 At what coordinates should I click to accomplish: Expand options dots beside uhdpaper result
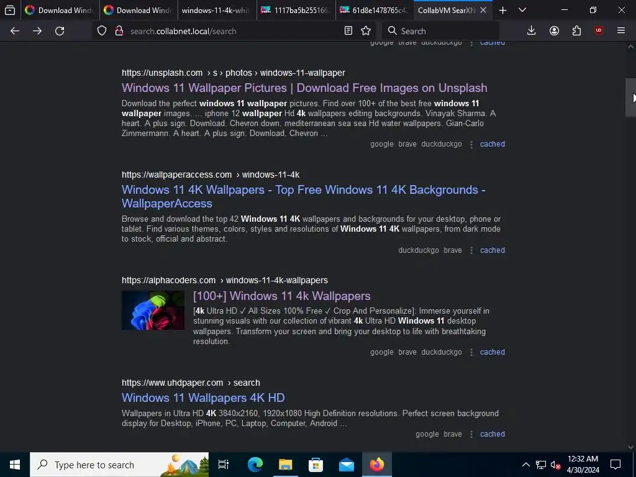click(471, 434)
